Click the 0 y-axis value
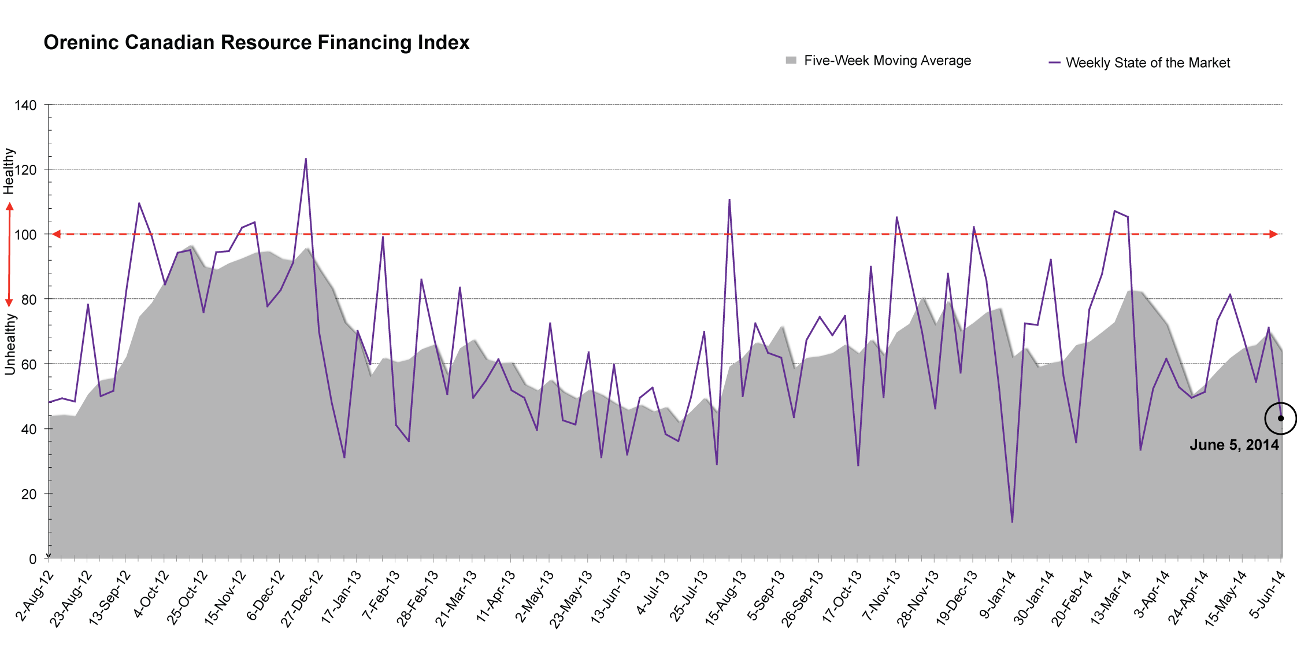The image size is (1297, 659). [33, 559]
